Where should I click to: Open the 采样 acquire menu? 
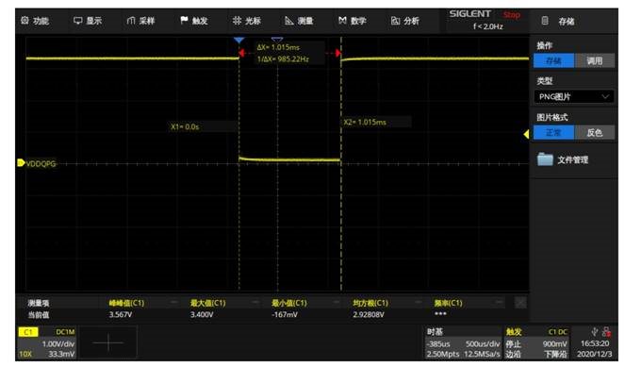[131, 21]
